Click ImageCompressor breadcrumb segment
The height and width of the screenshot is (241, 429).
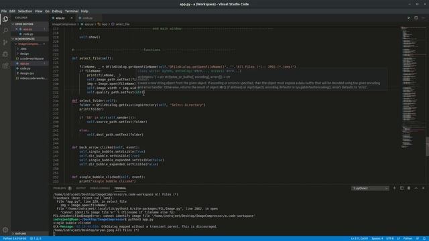click(x=64, y=24)
